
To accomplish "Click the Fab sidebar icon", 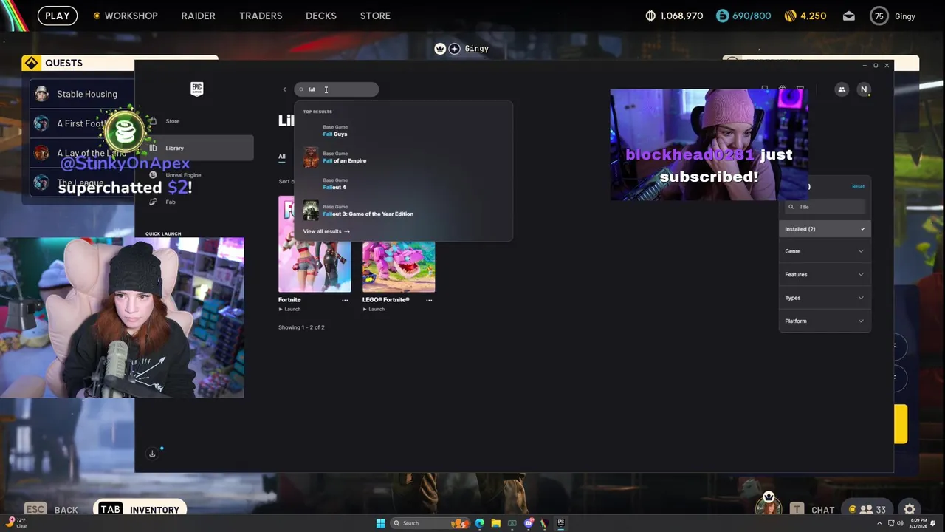I will (x=153, y=202).
